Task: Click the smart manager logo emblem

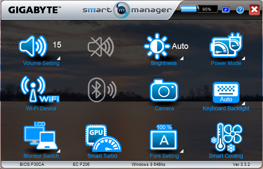Action: tap(121, 10)
